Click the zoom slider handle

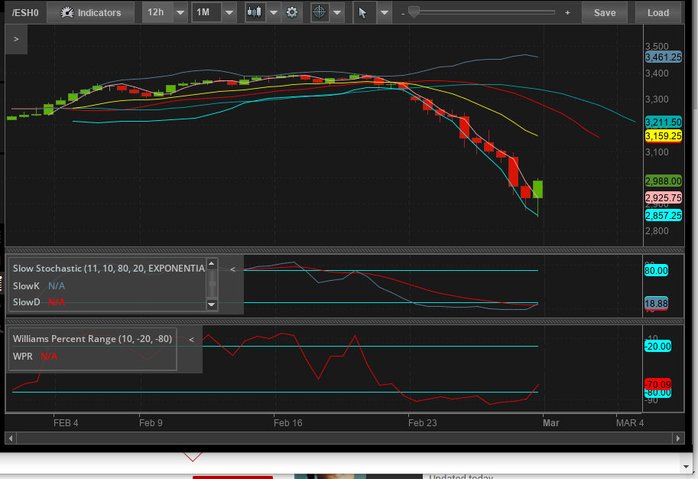click(414, 12)
